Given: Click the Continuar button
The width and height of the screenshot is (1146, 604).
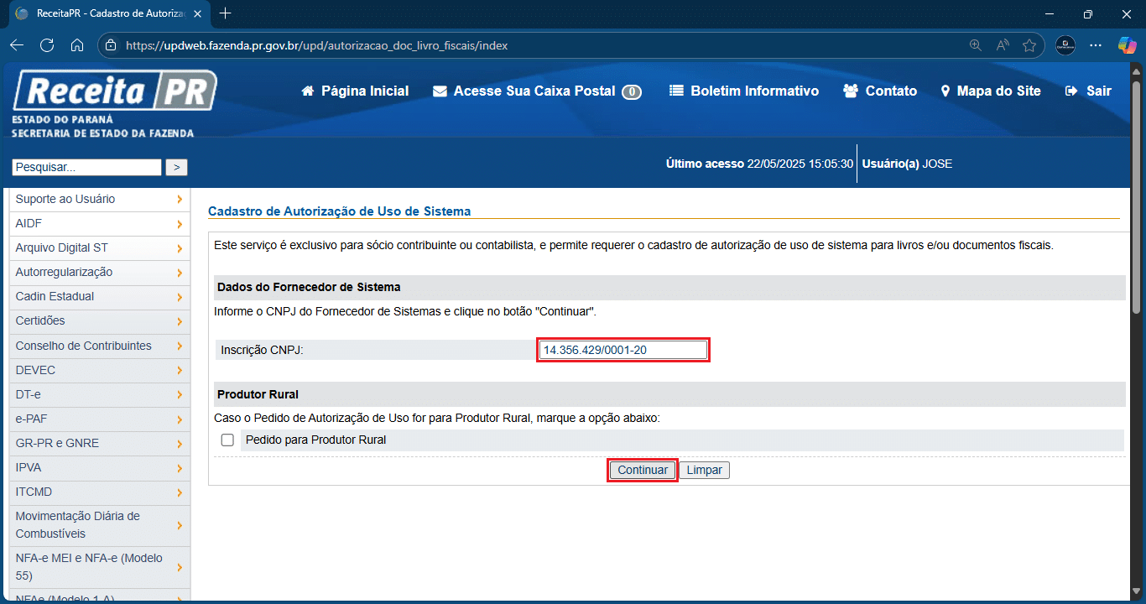Looking at the screenshot, I should (642, 470).
